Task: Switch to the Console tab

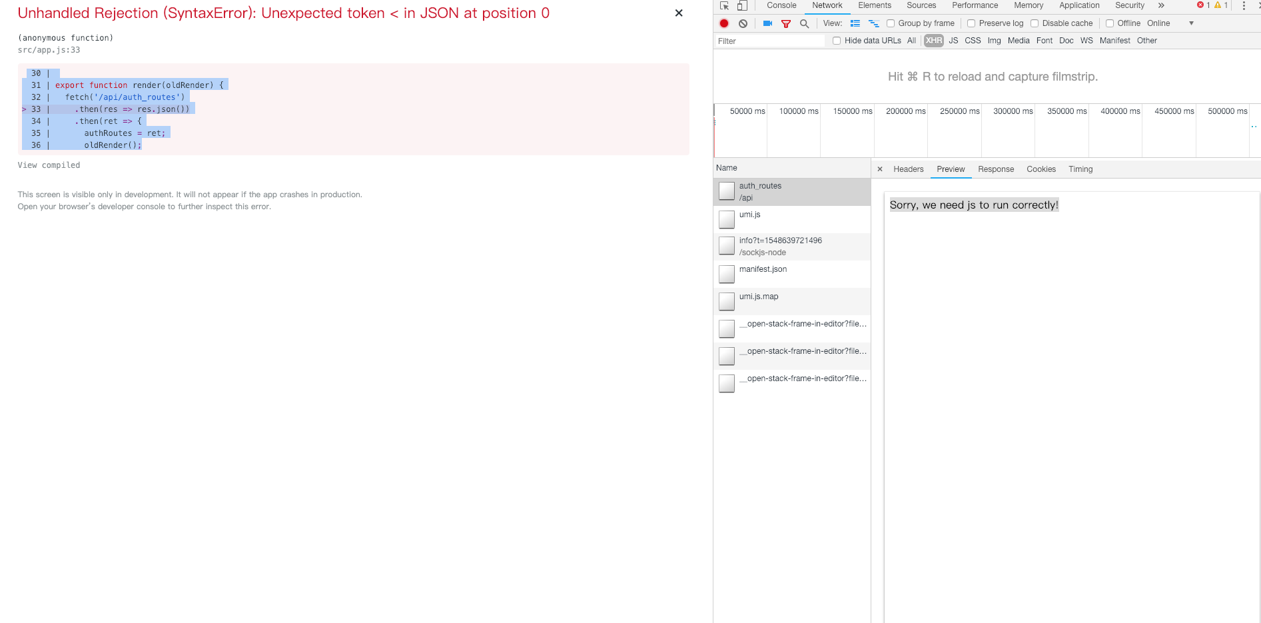Action: tap(781, 5)
